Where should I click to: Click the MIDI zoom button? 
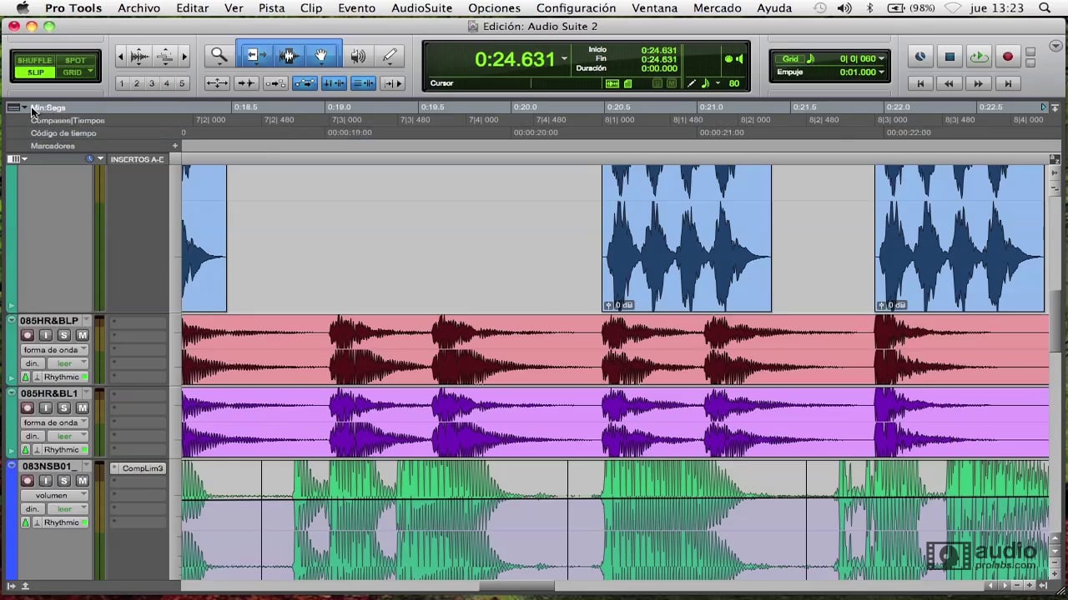165,57
